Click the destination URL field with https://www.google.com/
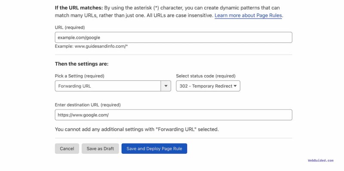This screenshot has width=344, height=171. pyautogui.click(x=174, y=115)
